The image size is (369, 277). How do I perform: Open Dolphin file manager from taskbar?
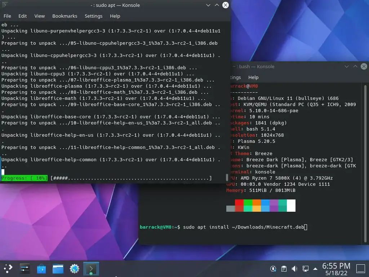58,268
